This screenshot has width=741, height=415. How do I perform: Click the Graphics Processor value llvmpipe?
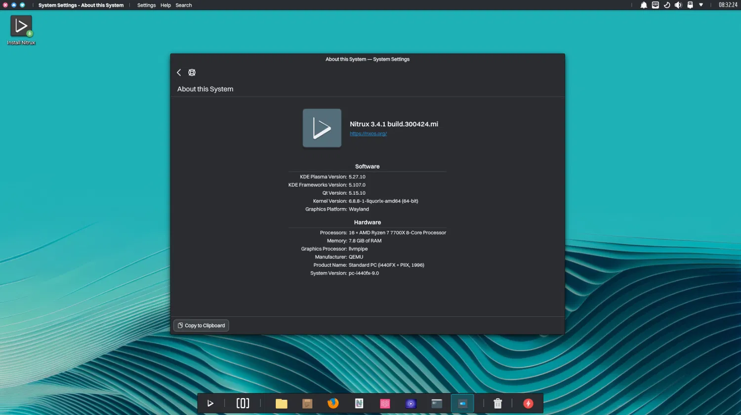pyautogui.click(x=358, y=249)
